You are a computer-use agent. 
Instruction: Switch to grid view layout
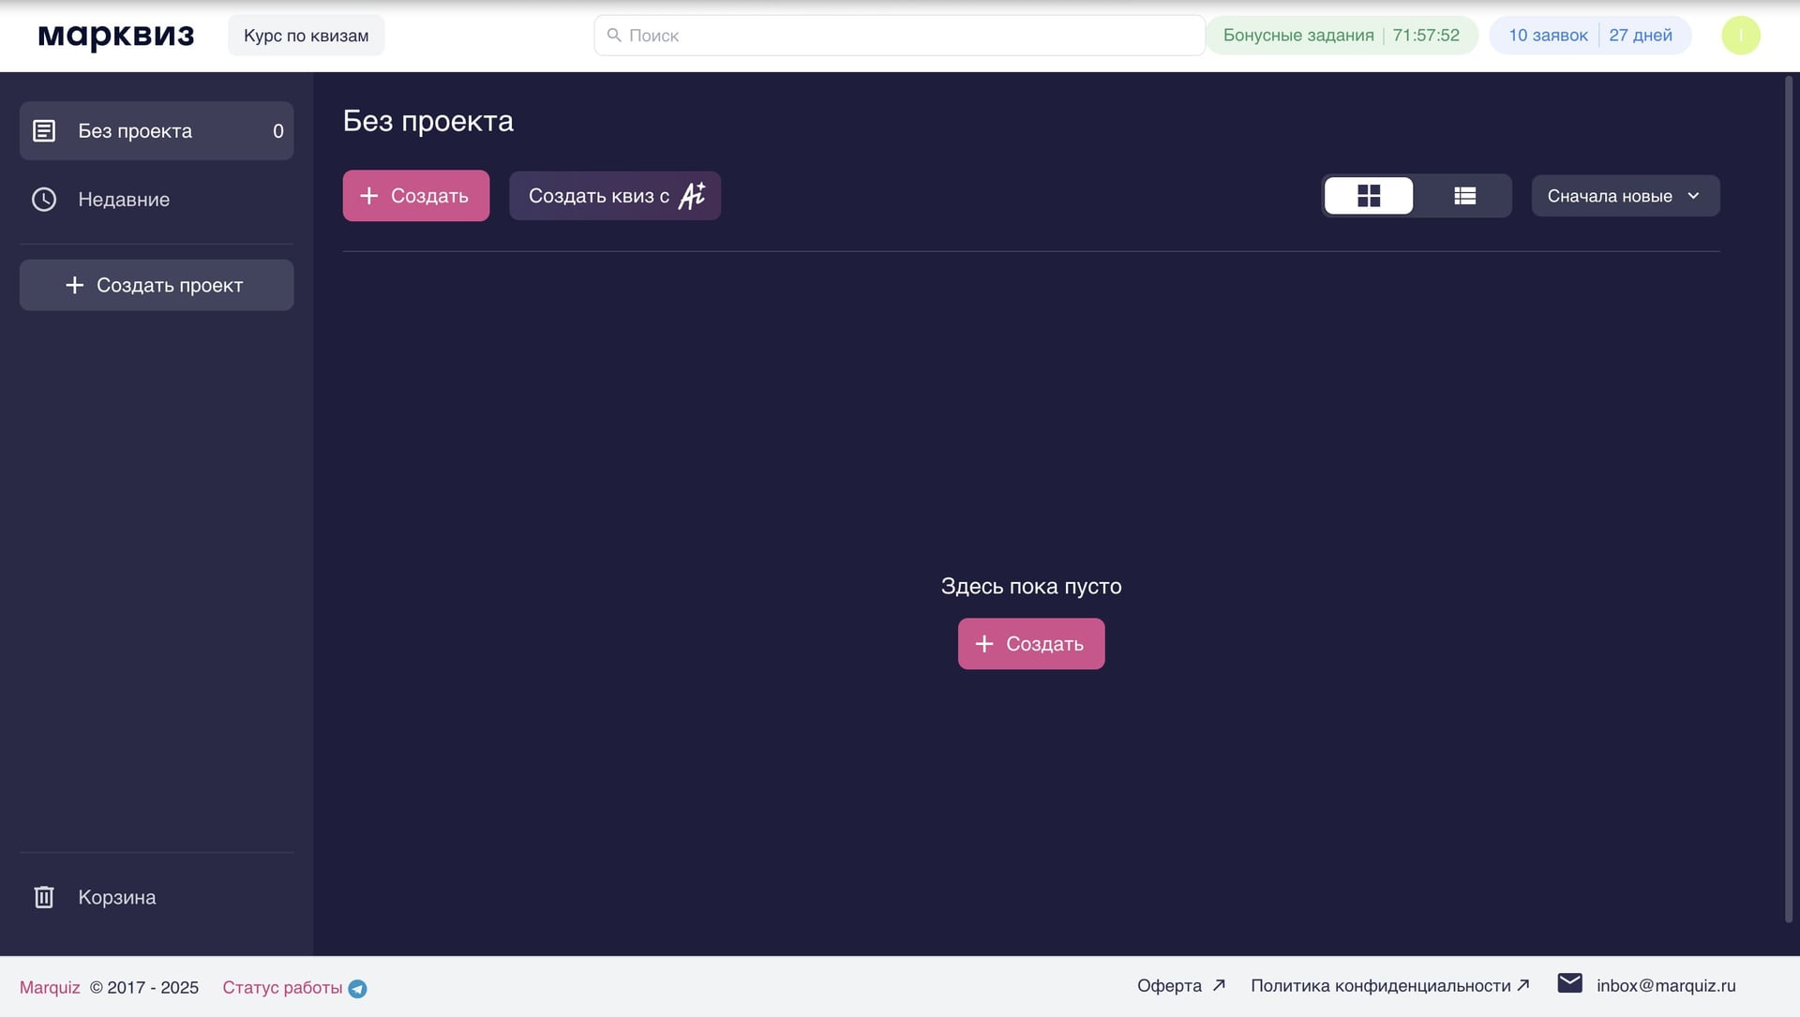[x=1368, y=196]
